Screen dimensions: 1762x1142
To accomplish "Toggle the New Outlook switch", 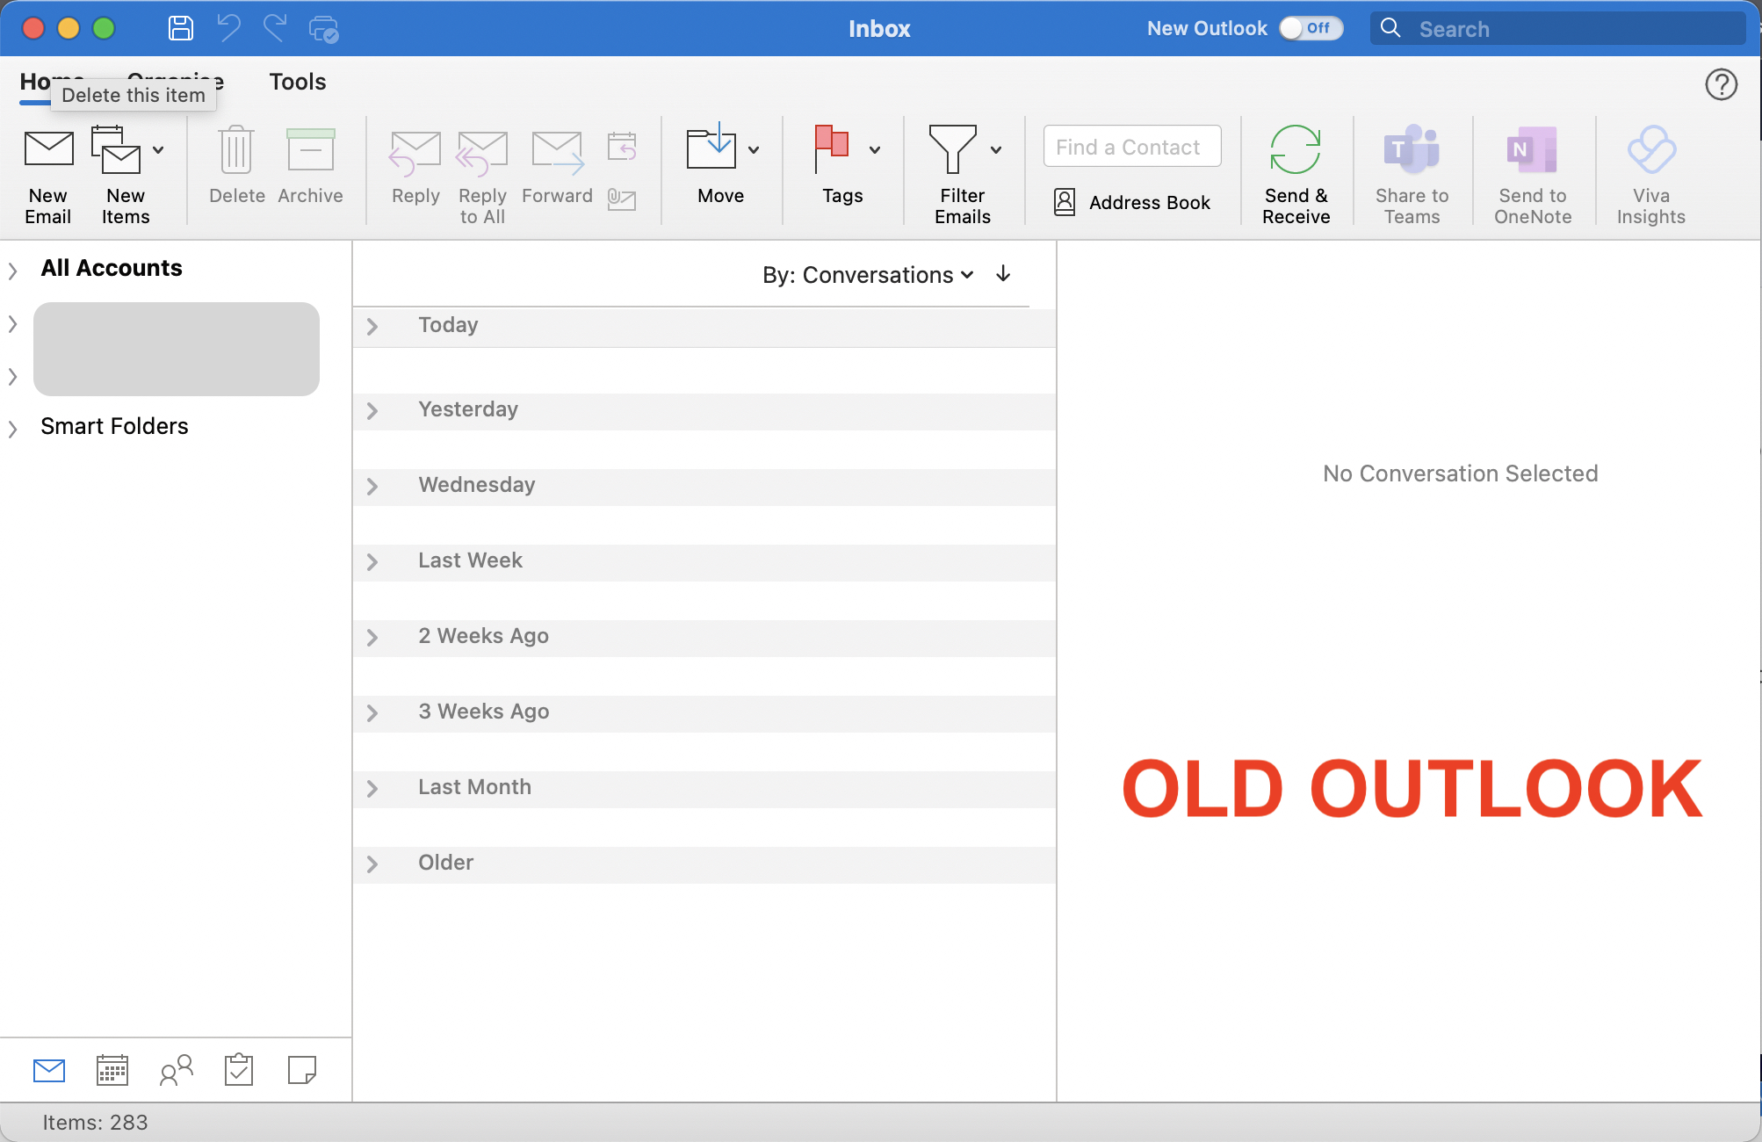I will [x=1310, y=29].
